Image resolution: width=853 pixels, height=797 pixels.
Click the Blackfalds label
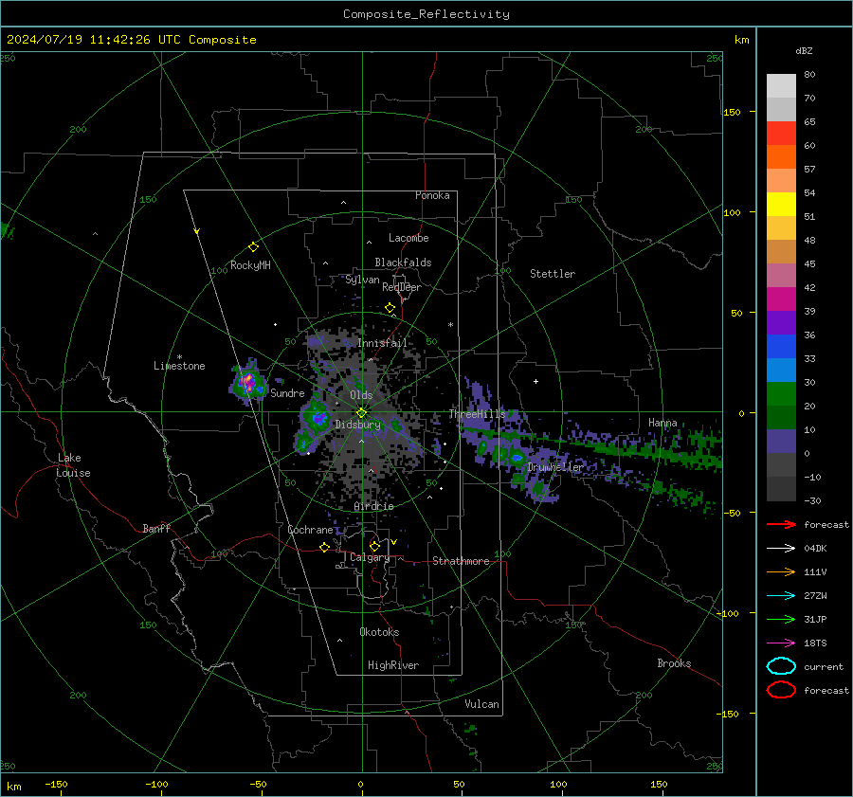click(x=403, y=263)
